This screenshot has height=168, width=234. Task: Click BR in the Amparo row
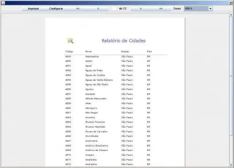[148, 155]
